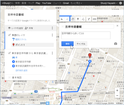
Task: Select the add directions tool
Action: [x=89, y=19]
